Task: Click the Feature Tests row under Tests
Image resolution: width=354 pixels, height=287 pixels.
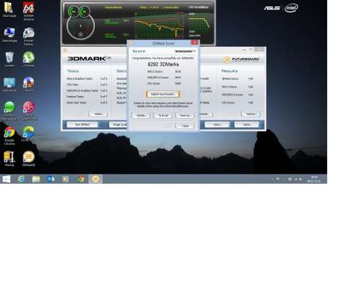Action: tap(87, 97)
